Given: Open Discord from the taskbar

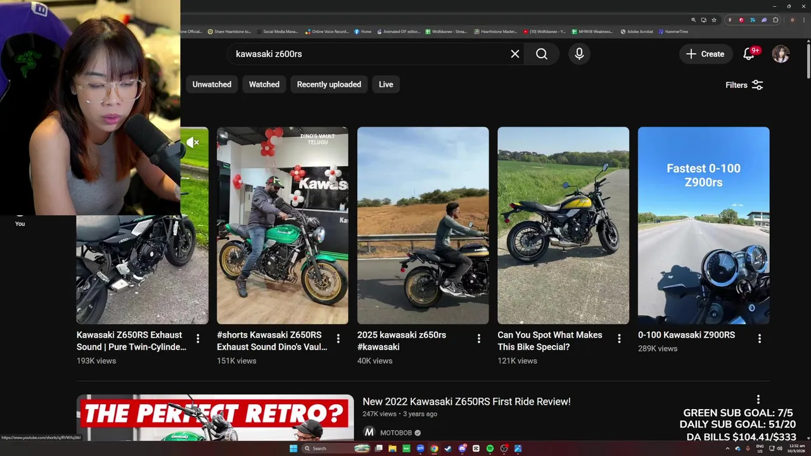Looking at the screenshot, I should click(x=462, y=448).
